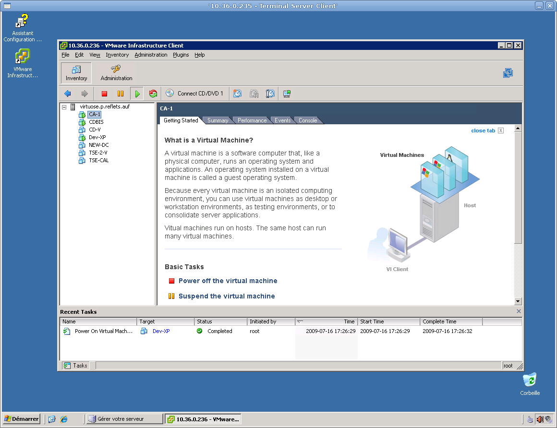This screenshot has height=428, width=557.
Task: Sort tasks by Initiated by column header
Action: pyautogui.click(x=271, y=321)
